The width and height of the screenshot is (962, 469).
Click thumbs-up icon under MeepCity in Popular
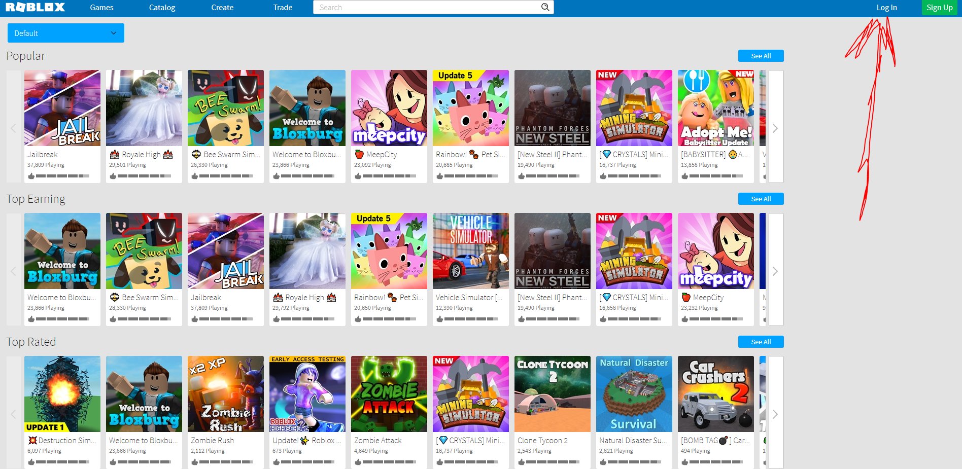(358, 176)
